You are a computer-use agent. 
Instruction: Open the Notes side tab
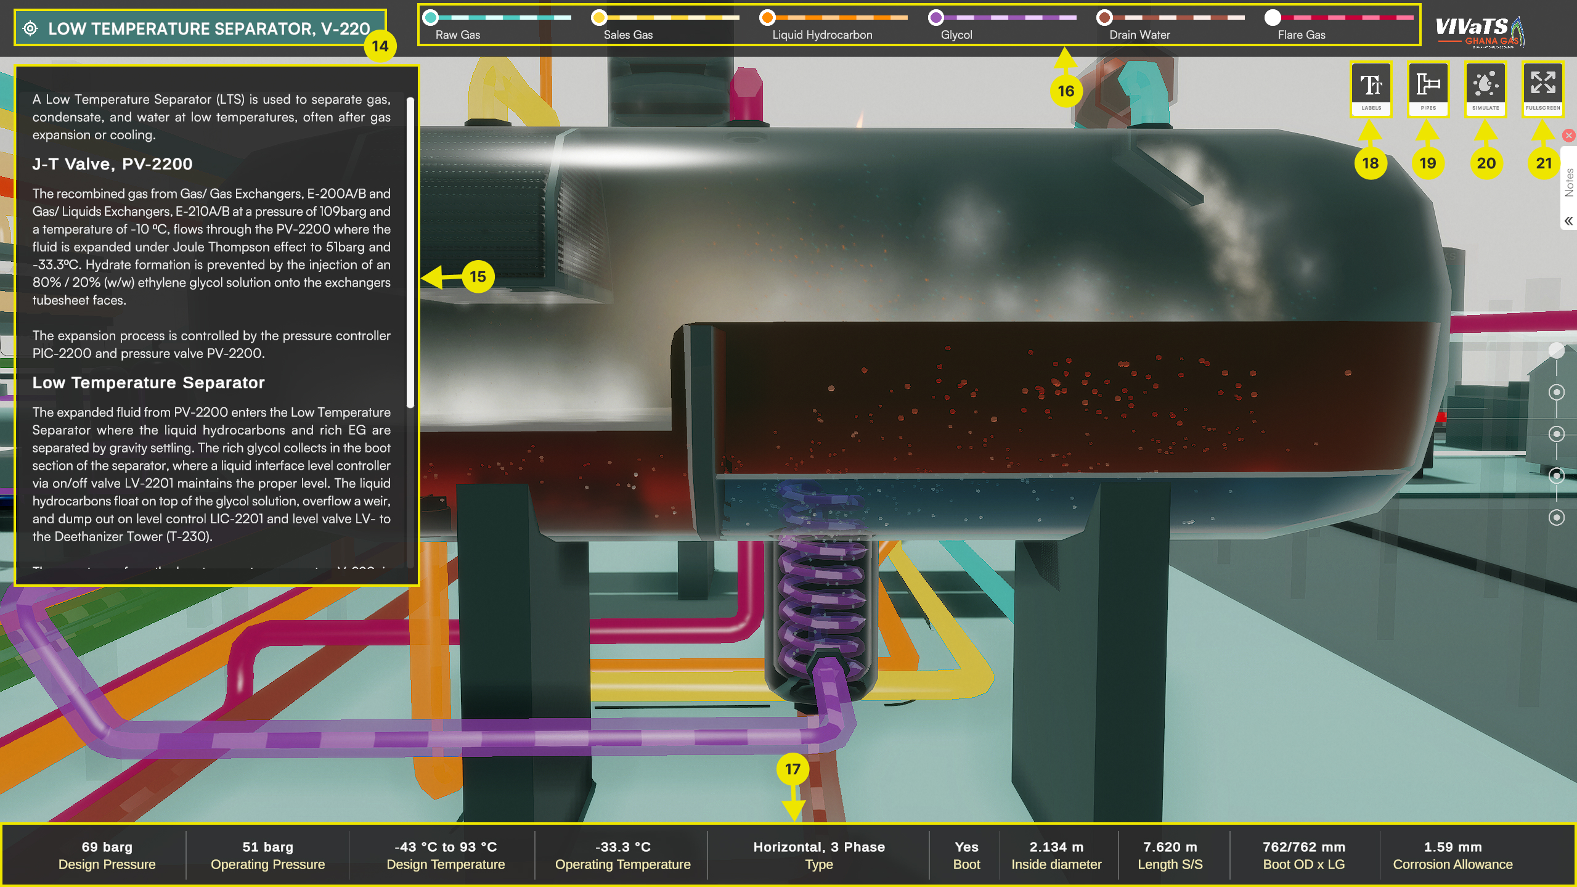point(1569,182)
